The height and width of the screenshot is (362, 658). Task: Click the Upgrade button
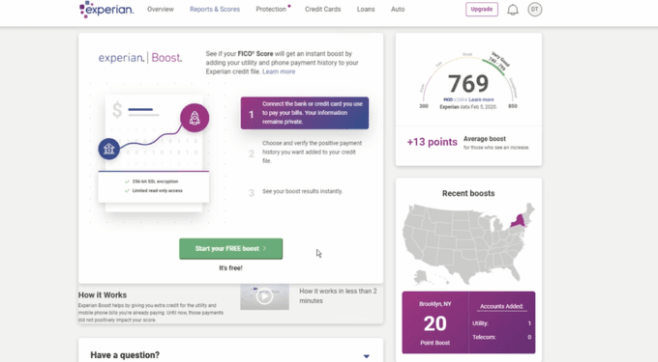[x=482, y=10]
